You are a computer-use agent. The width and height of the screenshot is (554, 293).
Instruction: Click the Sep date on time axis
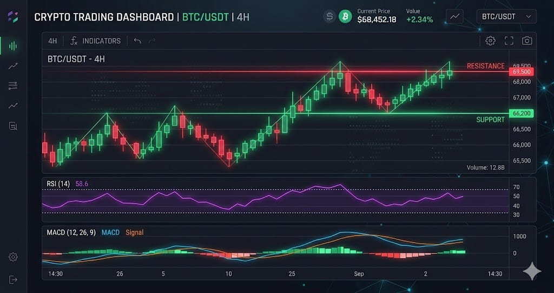(359, 274)
